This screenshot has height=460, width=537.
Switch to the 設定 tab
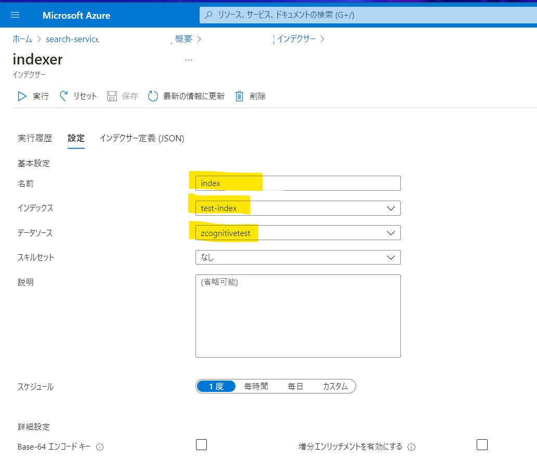(76, 138)
